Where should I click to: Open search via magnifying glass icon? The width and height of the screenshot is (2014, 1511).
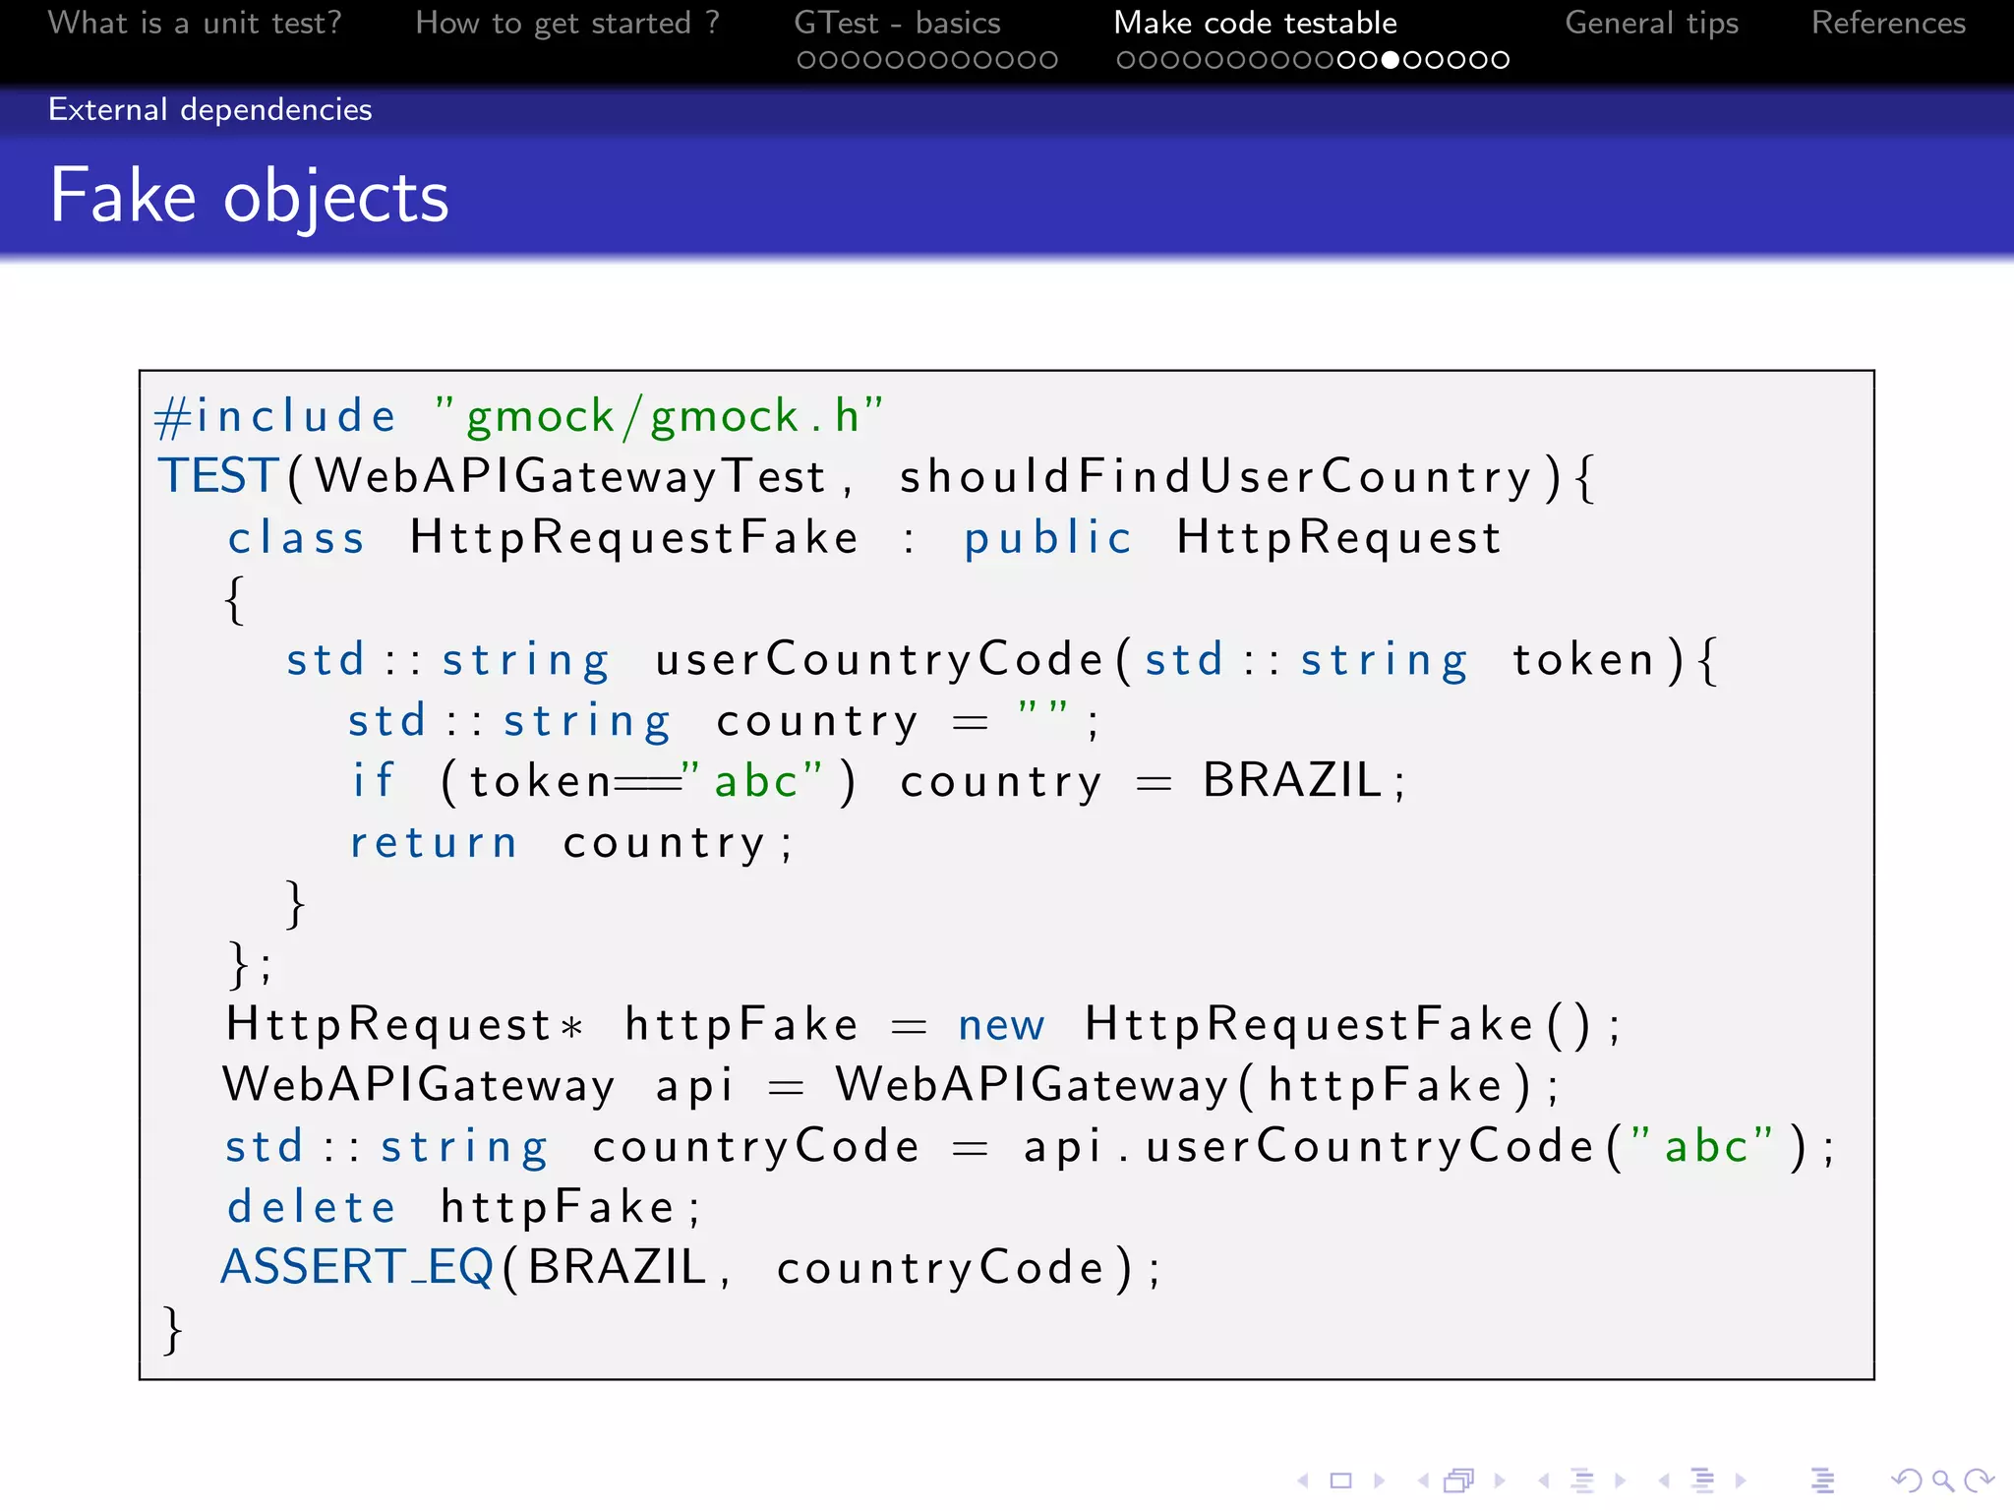pyautogui.click(x=1942, y=1481)
